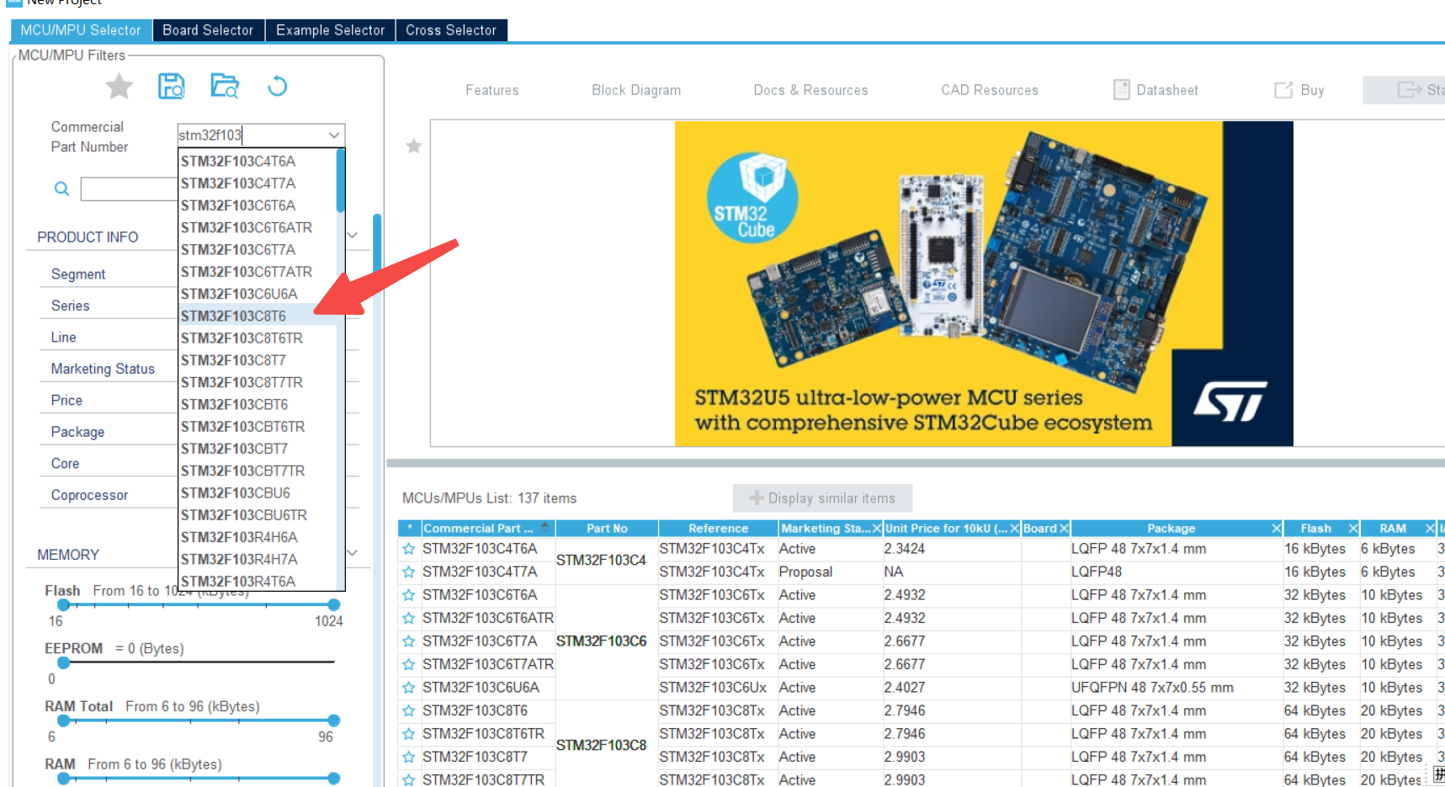1445x787 pixels.
Task: Choose STM32F103R4H6A in the dropdown list
Action: point(258,538)
